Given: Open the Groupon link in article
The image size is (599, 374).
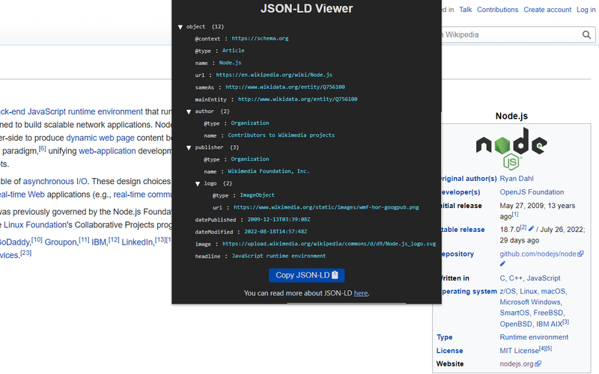Looking at the screenshot, I should pos(61,242).
